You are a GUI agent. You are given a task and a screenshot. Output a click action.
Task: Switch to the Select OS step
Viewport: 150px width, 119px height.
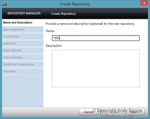(23, 44)
